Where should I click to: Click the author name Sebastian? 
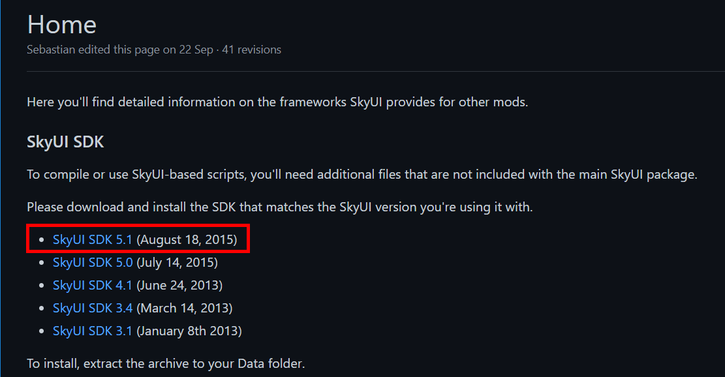pyautogui.click(x=51, y=50)
